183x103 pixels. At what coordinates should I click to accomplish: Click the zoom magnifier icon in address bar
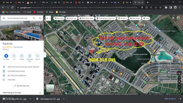tap(151, 7)
